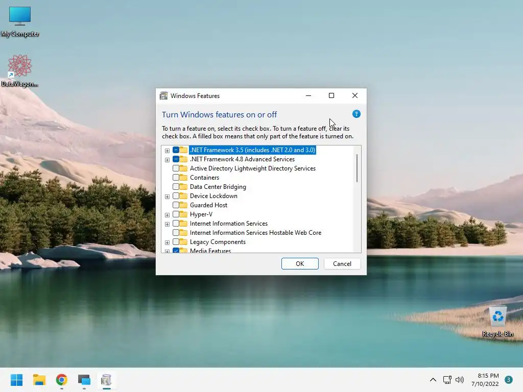Image resolution: width=523 pixels, height=392 pixels.
Task: Maximize the Windows Features window
Action: tap(331, 95)
